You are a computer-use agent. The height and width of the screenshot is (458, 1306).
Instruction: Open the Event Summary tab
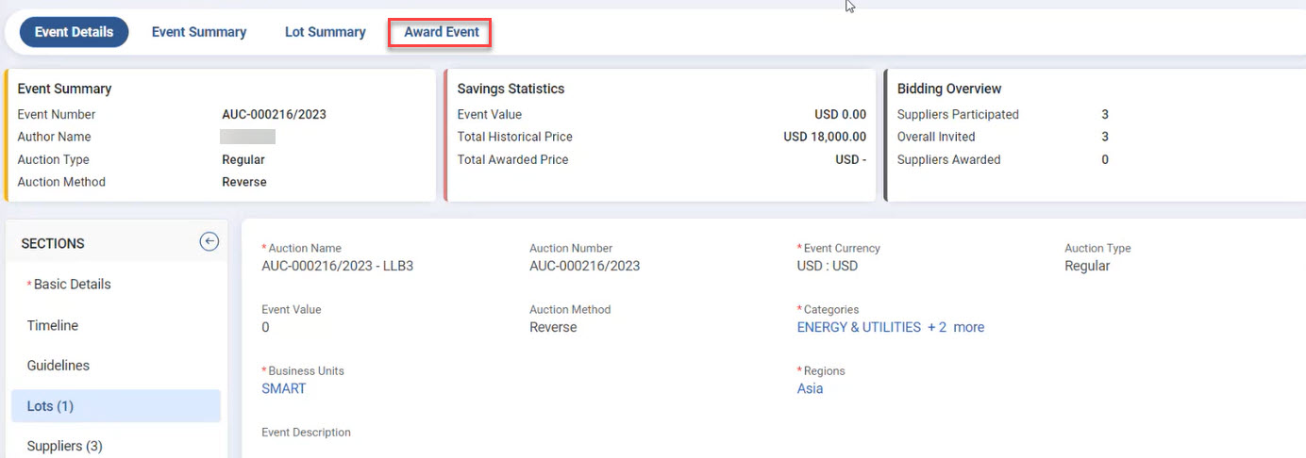point(199,32)
